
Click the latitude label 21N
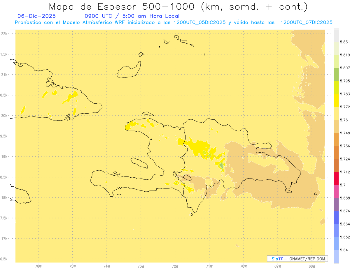4,75
